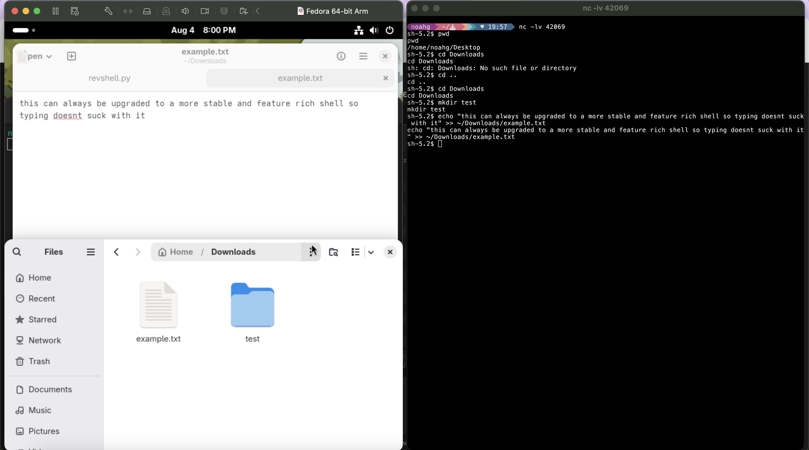The image size is (809, 450).
Task: Open the hamburger menu in the text editor
Action: 363,56
